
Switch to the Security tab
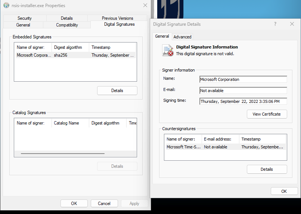pyautogui.click(x=25, y=18)
